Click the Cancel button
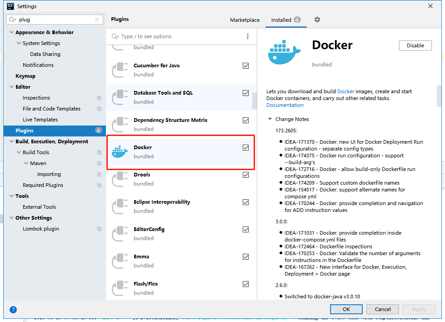This screenshot has width=445, height=322. point(383,309)
